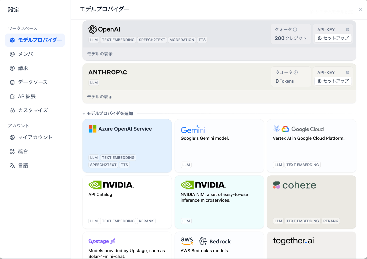This screenshot has width=367, height=259.
Task: Select the Google's Gemini model description
Action: [x=205, y=138]
